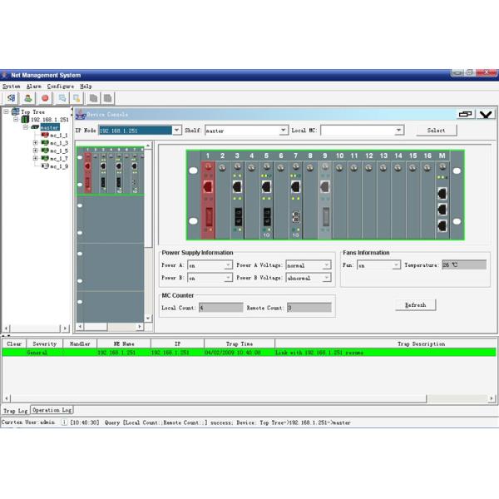The height and width of the screenshot is (499, 499).
Task: Restore the Device Console panel window
Action: pos(466,115)
